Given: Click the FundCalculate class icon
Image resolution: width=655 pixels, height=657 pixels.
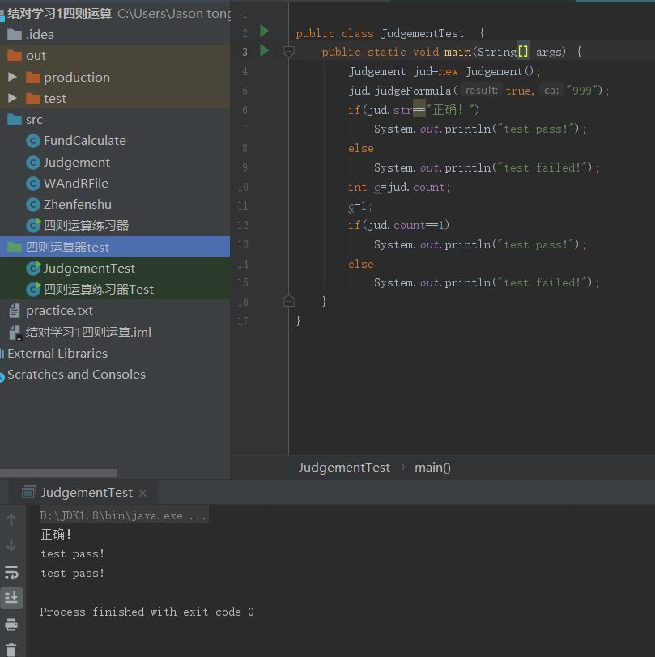Looking at the screenshot, I should [33, 141].
